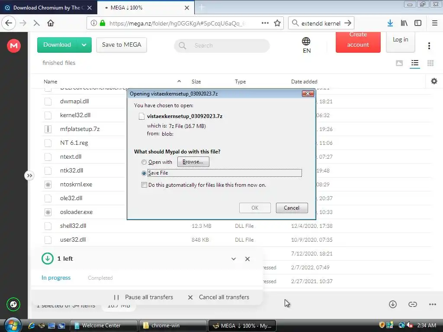Click Browse in open dialog
443x332 pixels.
coord(193,162)
